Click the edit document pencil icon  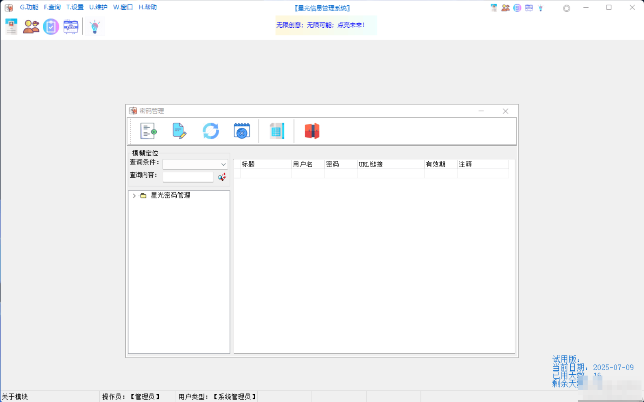179,131
